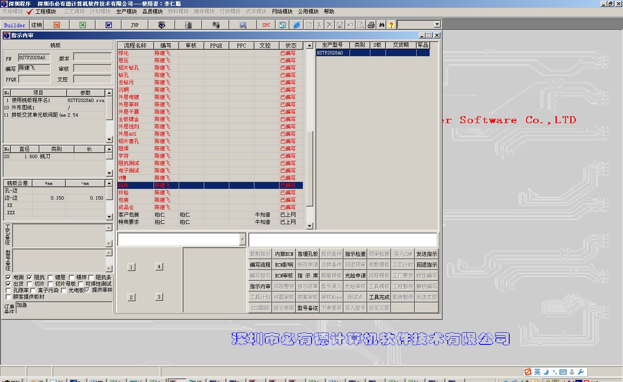623x382 pixels.
Task: Click the Builder toolbar button
Action: coord(15,25)
